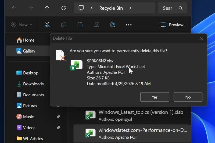The width and height of the screenshot is (215, 143).
Task: Select Windows_Latest_topics (version 1).xlsb file
Action: (132, 115)
